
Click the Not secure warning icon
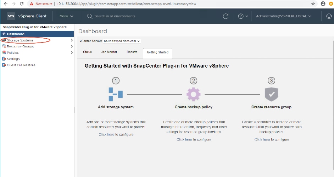tap(32, 4)
